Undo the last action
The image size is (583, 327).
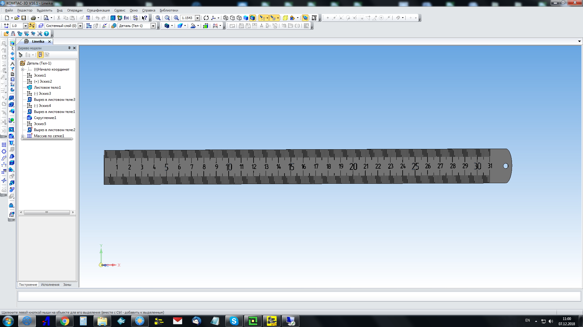tap(97, 18)
